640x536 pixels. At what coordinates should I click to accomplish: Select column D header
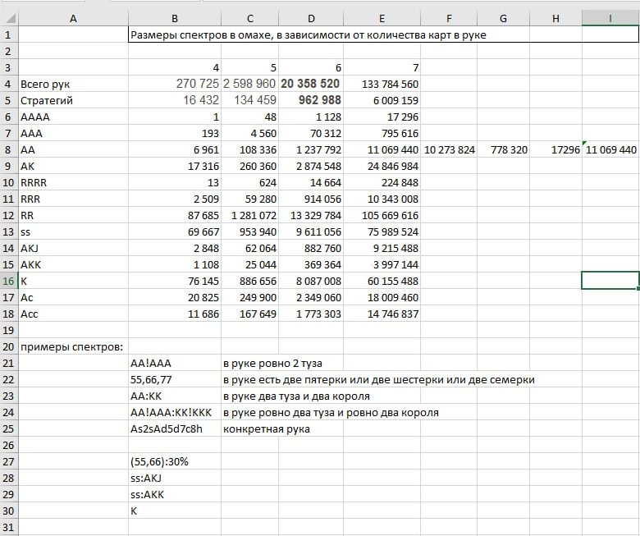click(312, 18)
